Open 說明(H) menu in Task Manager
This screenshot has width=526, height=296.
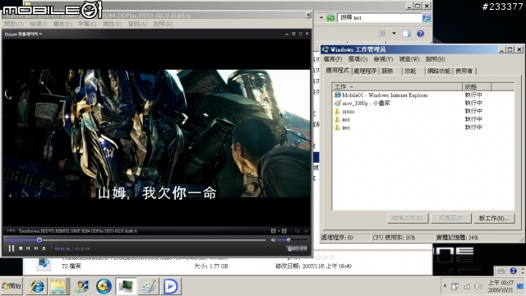click(x=435, y=59)
